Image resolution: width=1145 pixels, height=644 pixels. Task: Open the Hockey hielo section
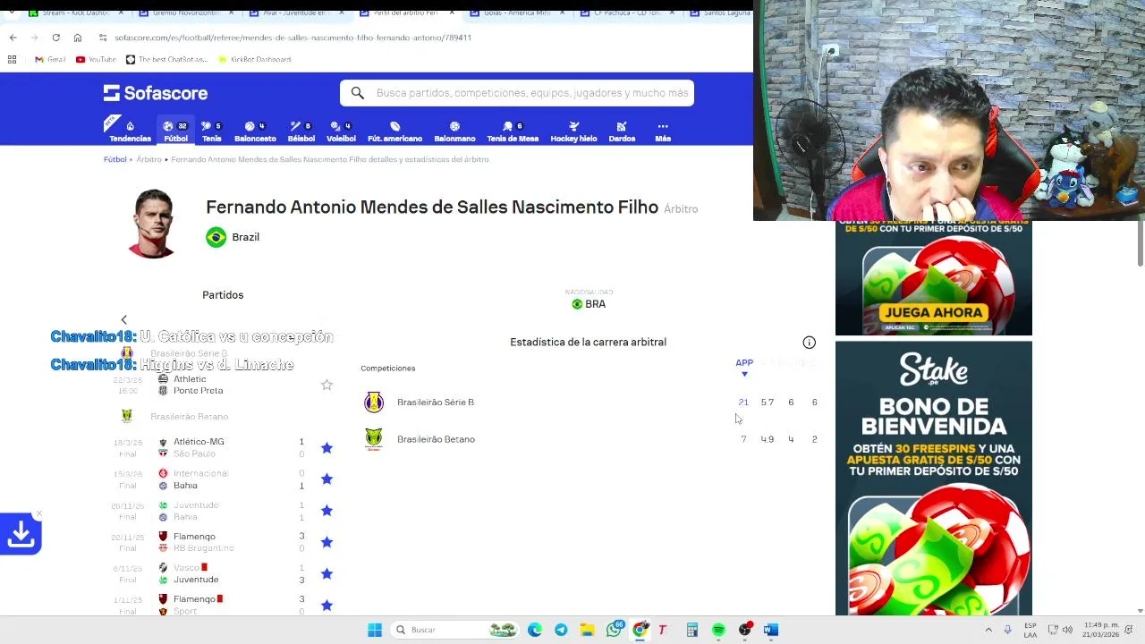(x=573, y=131)
